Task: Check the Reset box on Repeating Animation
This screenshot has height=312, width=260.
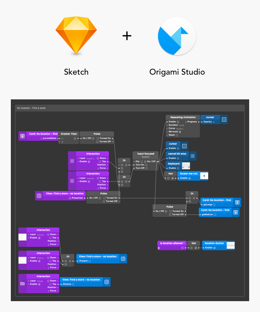Action: [177, 135]
